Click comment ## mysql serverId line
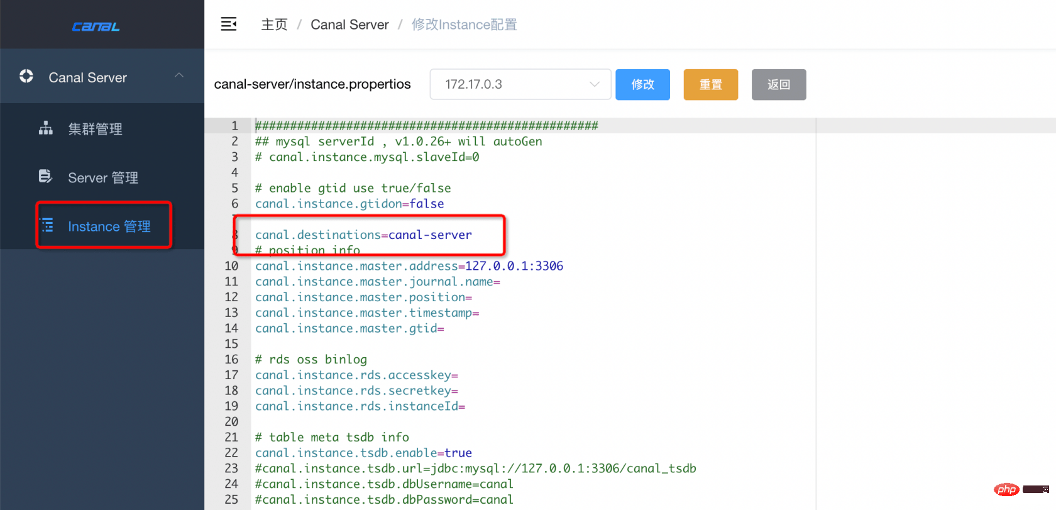Viewport: 1056px width, 510px height. coord(399,141)
